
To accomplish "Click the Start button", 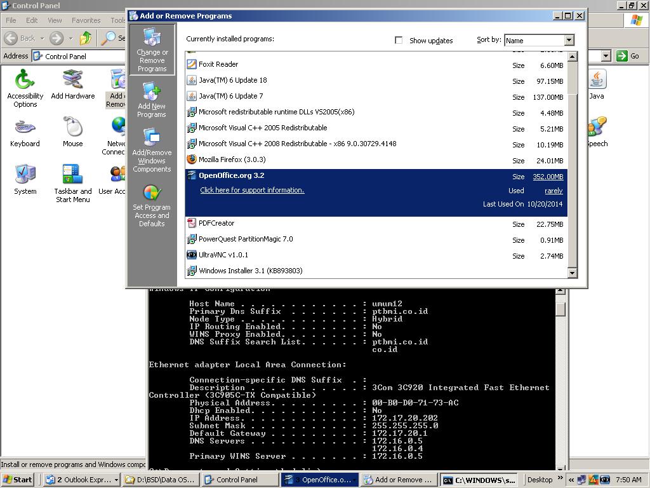I will pyautogui.click(x=18, y=480).
